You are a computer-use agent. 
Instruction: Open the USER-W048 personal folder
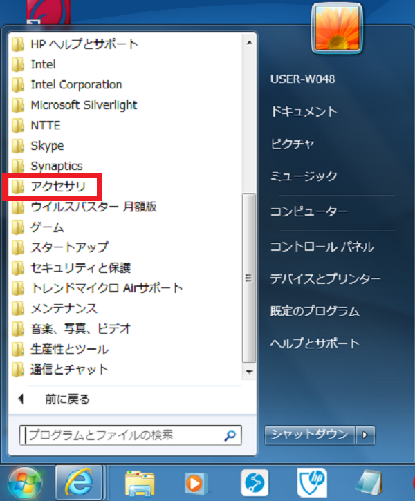click(x=303, y=79)
